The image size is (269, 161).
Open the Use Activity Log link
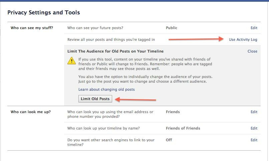pyautogui.click(x=243, y=39)
